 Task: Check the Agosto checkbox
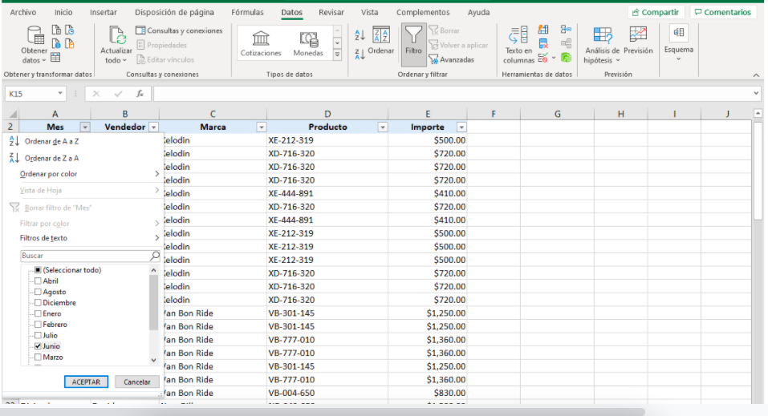pyautogui.click(x=38, y=292)
